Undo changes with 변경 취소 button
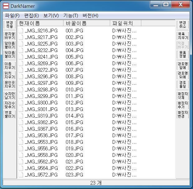Viewport: 193px width, 189px height. pyautogui.click(x=183, y=25)
